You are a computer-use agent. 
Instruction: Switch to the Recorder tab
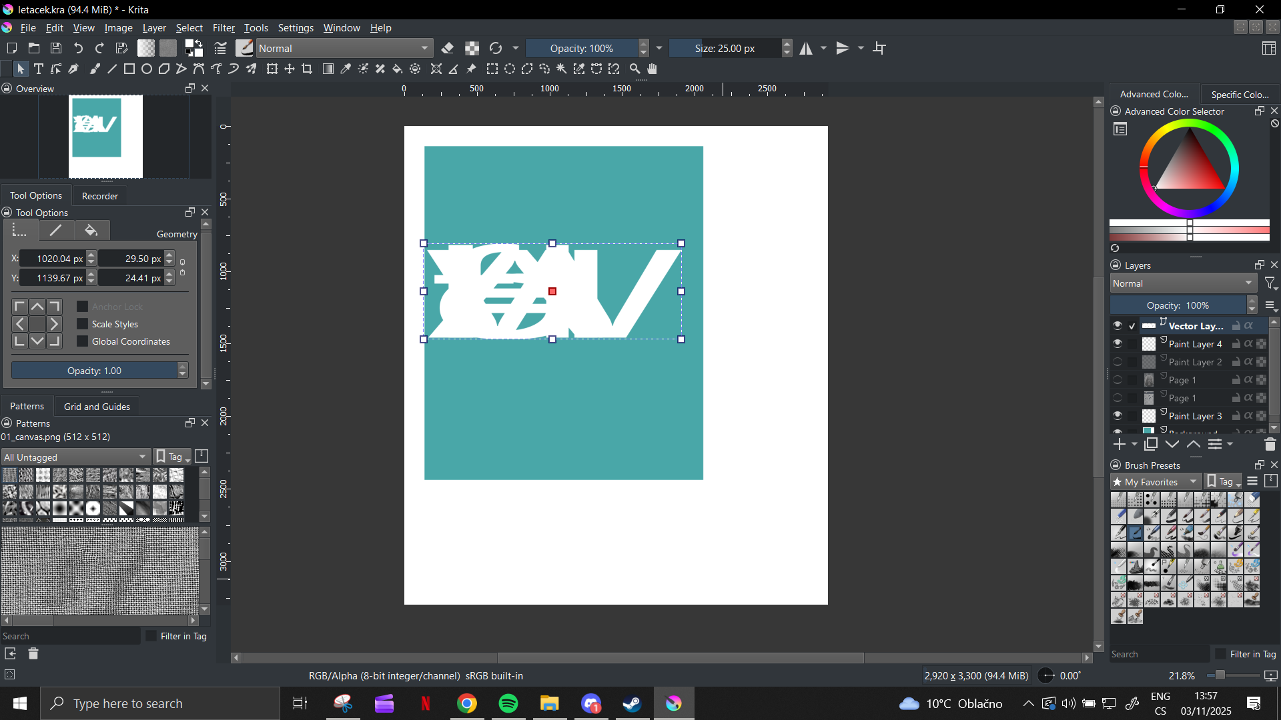click(x=99, y=196)
